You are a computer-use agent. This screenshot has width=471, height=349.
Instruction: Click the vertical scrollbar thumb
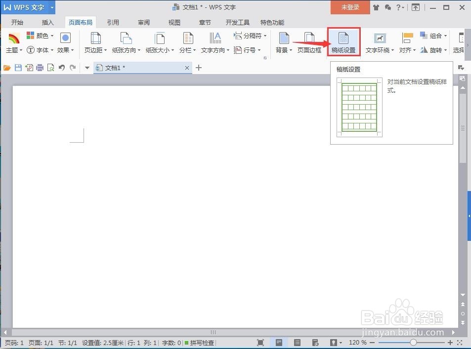(x=463, y=128)
